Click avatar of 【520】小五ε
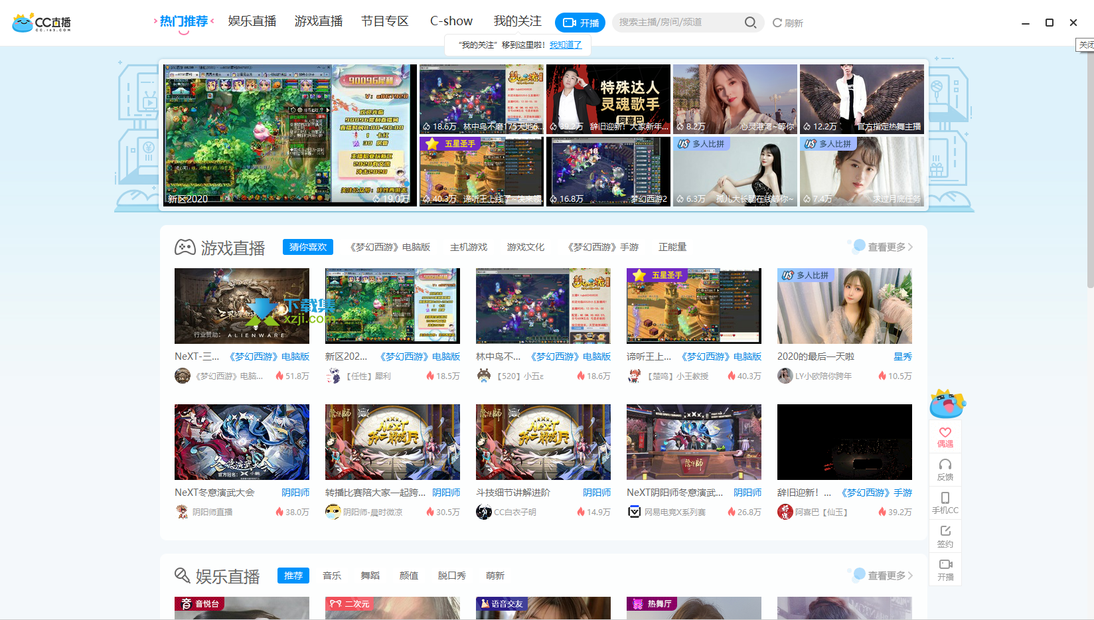The image size is (1094, 620). tap(483, 376)
